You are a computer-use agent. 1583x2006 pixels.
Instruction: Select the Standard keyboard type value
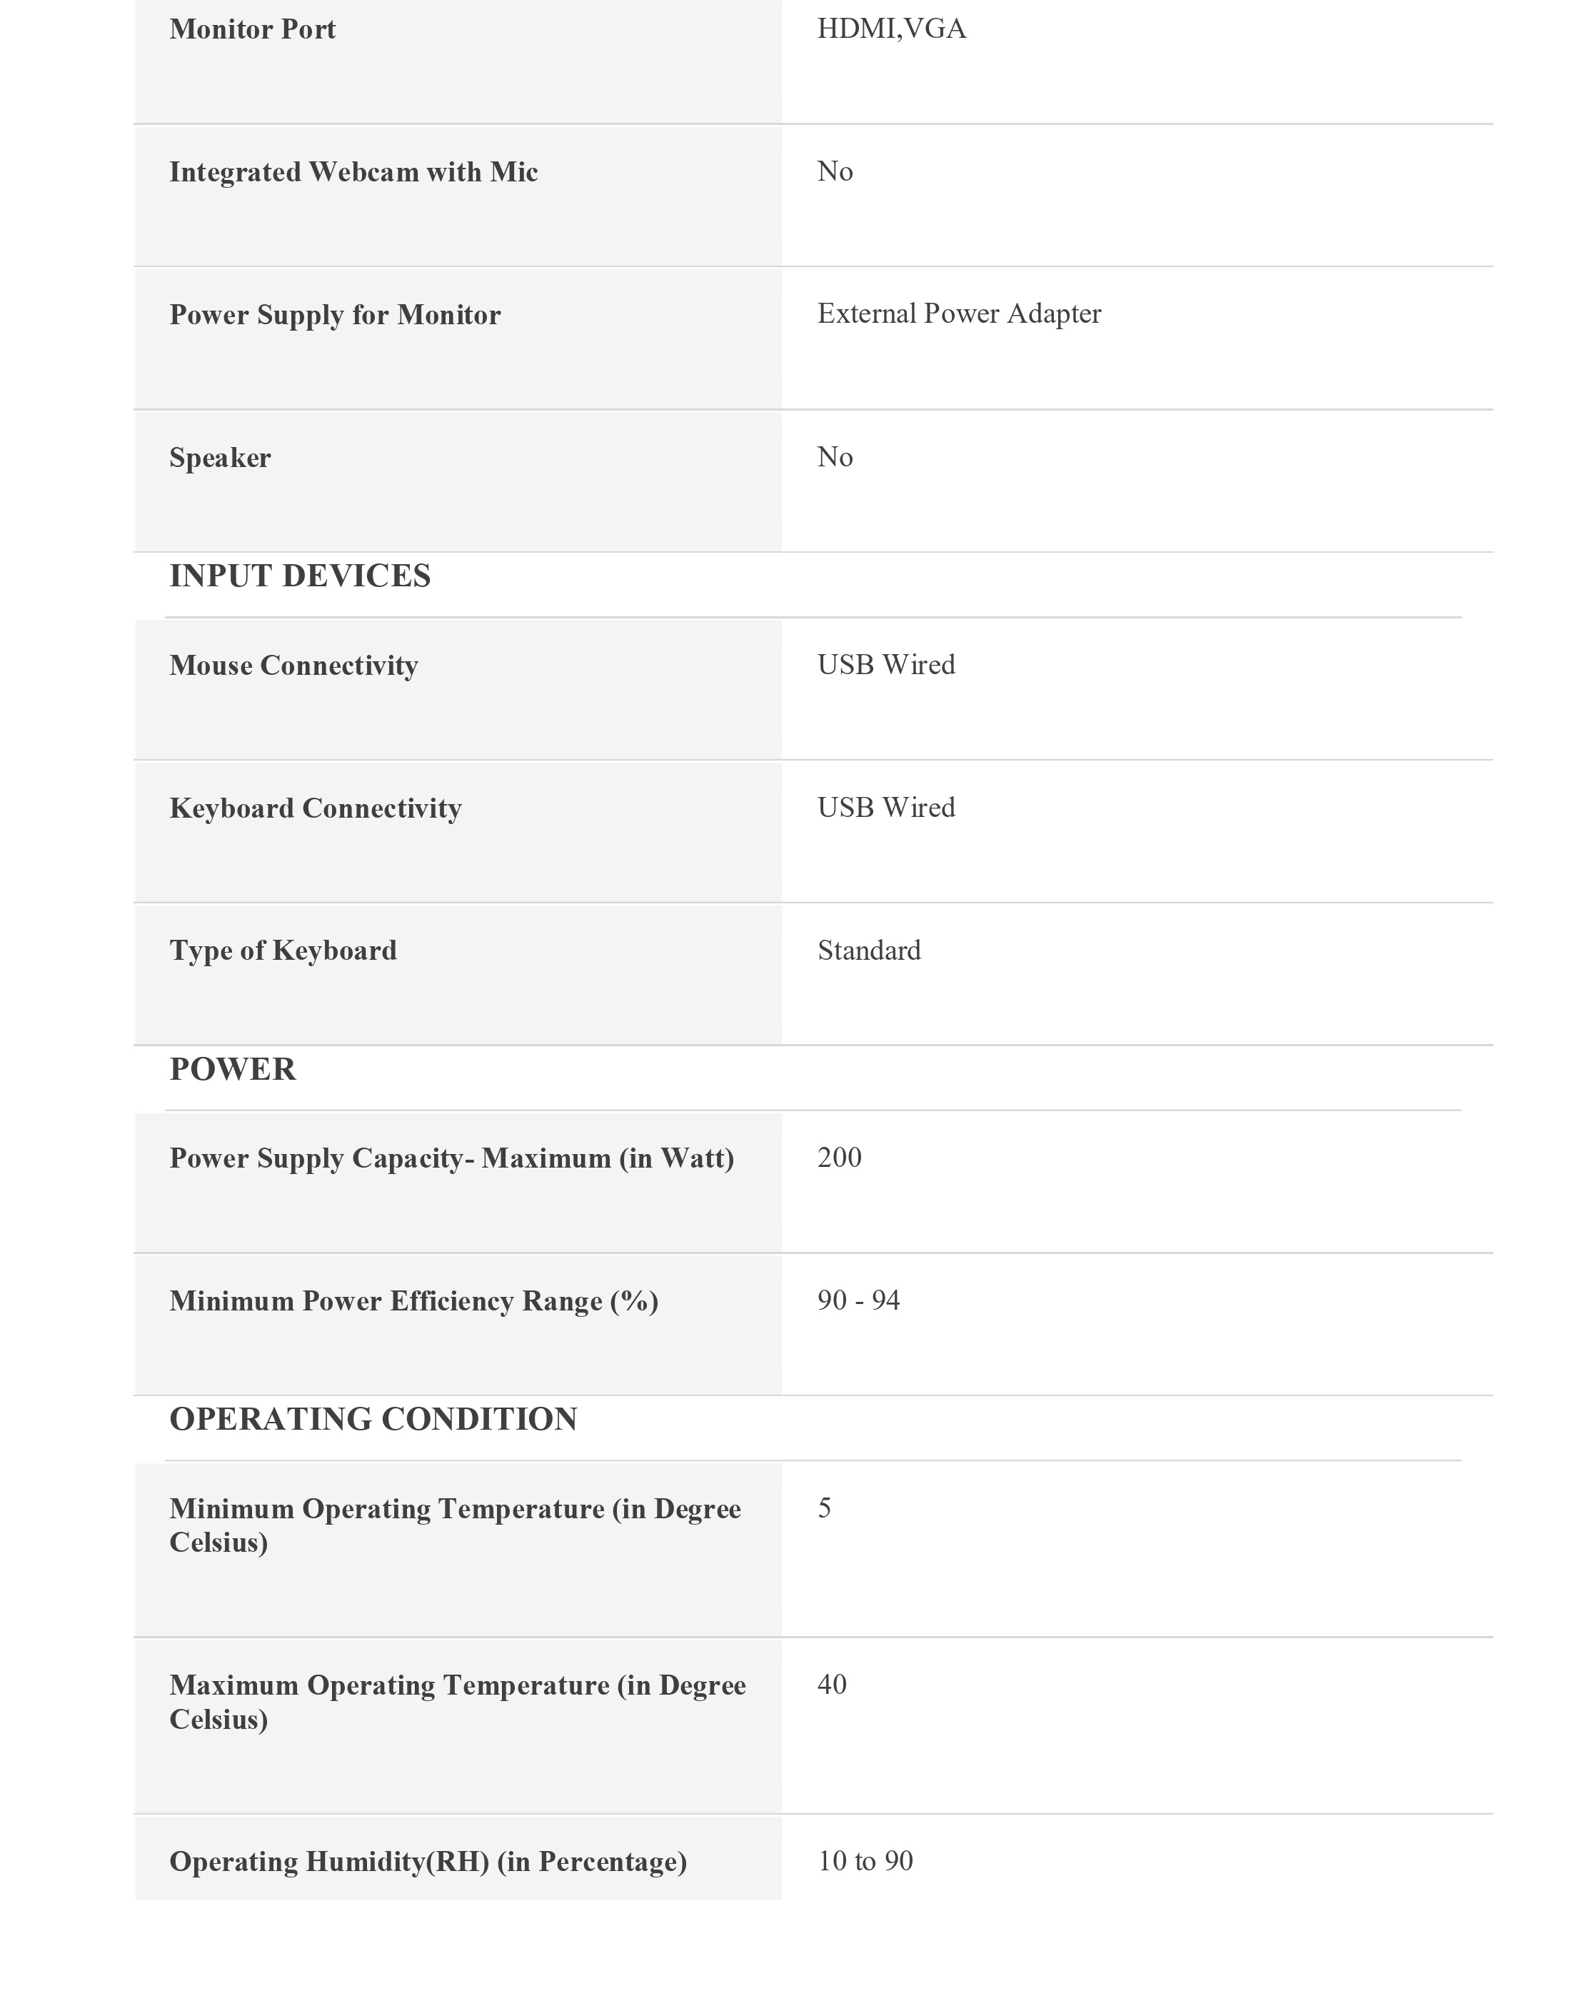coord(868,951)
